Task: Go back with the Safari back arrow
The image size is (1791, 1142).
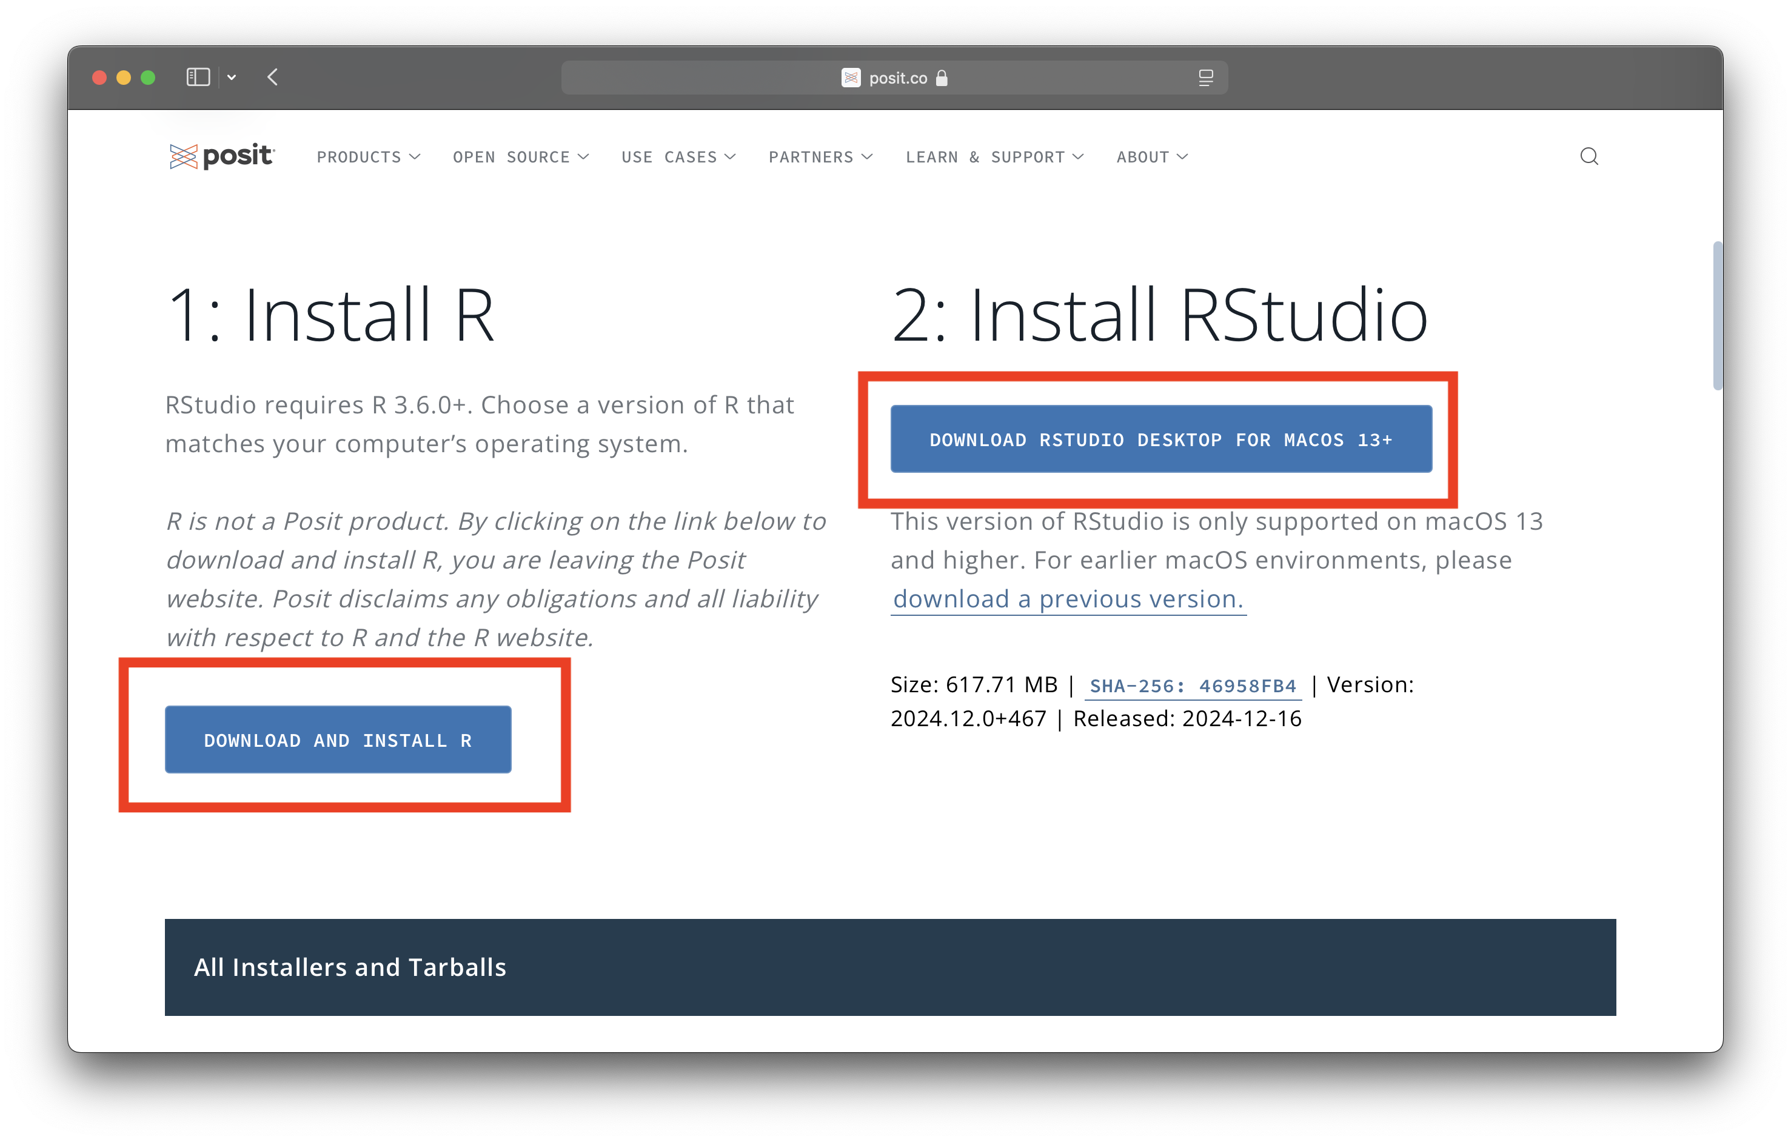Action: coord(273,78)
